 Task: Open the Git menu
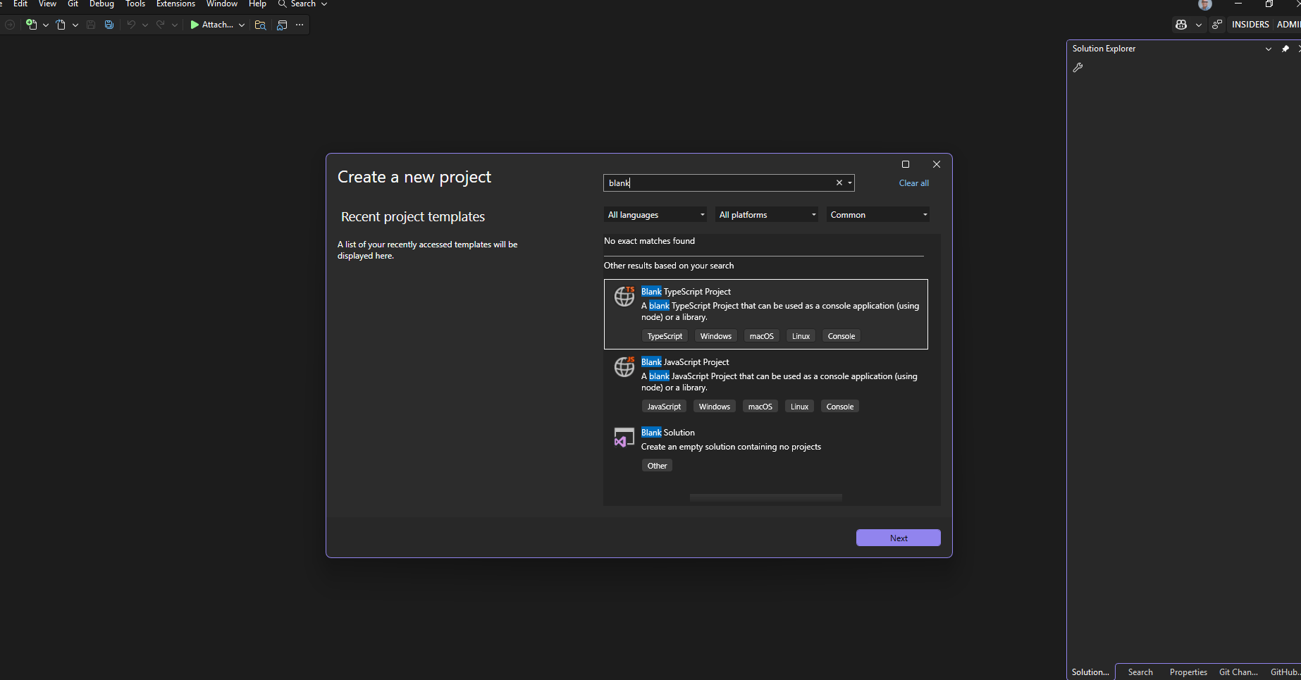(x=73, y=4)
